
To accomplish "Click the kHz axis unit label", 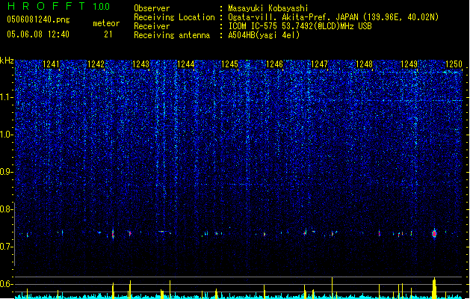I will click(7, 61).
